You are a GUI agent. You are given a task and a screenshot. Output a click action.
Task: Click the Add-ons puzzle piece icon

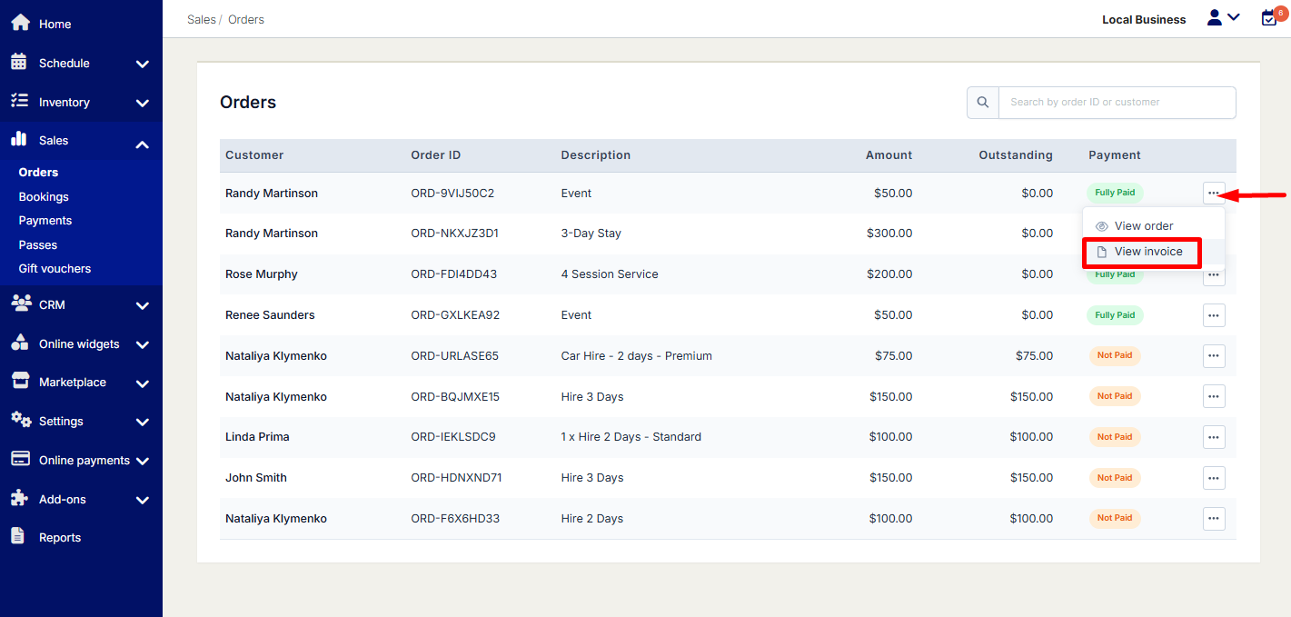[x=19, y=498]
